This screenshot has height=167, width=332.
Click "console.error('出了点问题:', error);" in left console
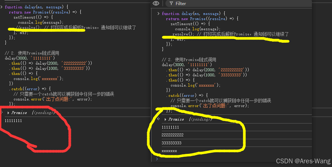[53, 99]
